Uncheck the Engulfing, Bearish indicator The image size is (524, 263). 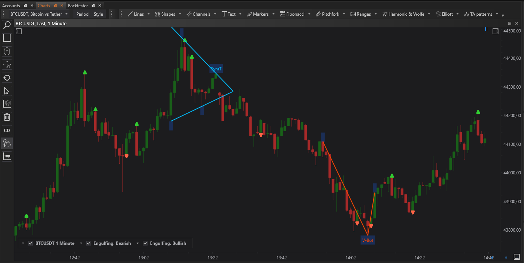88,243
